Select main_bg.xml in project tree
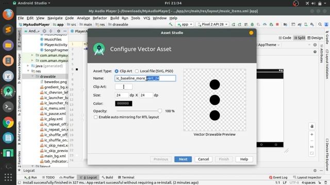Viewport: 330px width, 185px height. coord(53,156)
